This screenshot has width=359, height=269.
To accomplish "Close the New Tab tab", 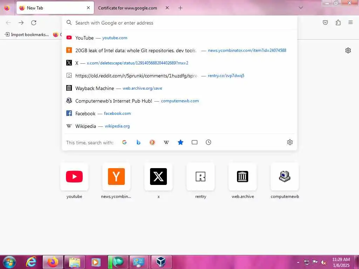I will [88, 8].
